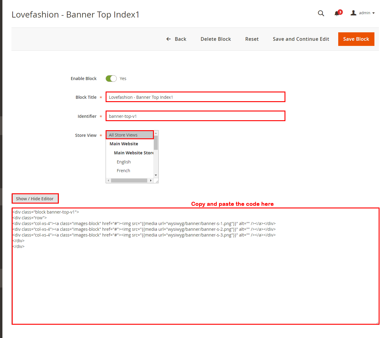Click right arrow of Store View horizontal scrollbar

[x=151, y=181]
